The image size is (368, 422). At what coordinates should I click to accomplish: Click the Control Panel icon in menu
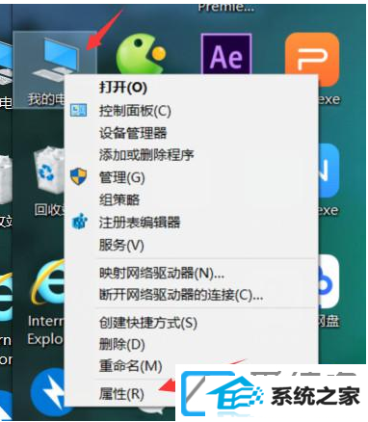point(78,111)
